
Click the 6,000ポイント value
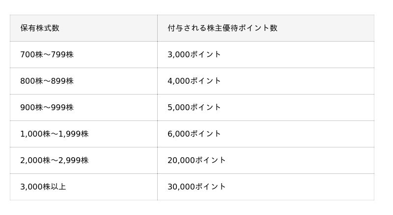point(194,134)
